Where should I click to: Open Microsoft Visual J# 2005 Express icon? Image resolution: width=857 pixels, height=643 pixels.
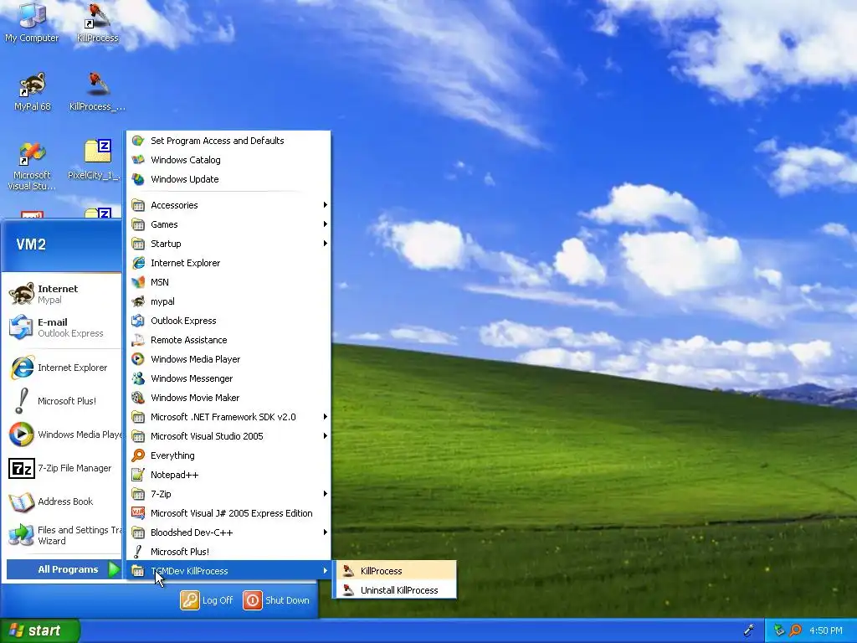click(x=138, y=513)
